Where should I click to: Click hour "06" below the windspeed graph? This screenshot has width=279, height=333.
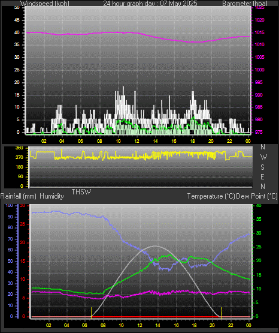(80, 141)
